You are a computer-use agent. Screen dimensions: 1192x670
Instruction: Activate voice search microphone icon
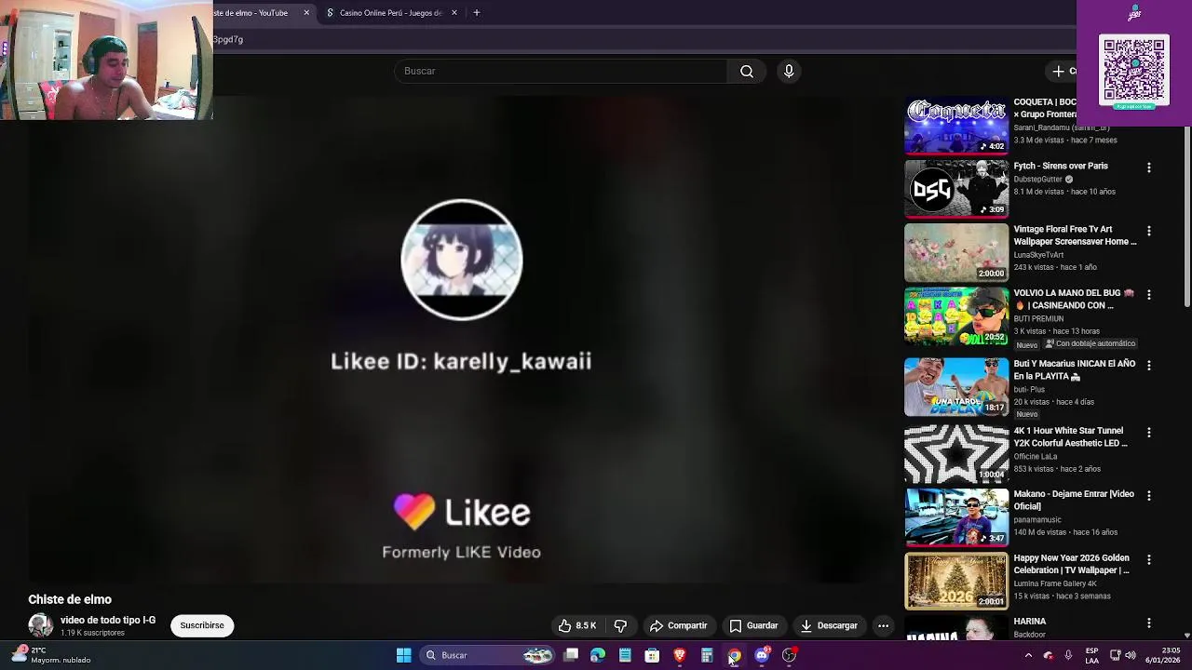789,72
